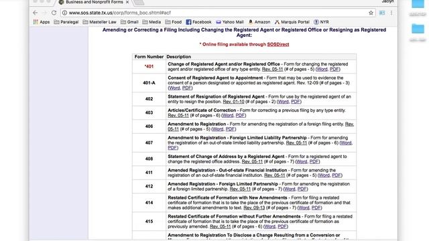Open the Yahoo Mail bookmark
429x241 pixels.
point(230,22)
